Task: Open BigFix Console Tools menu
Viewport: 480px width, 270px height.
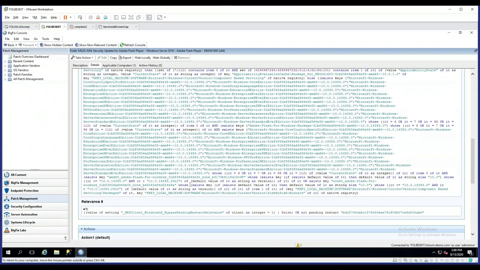Action: coord(45,39)
